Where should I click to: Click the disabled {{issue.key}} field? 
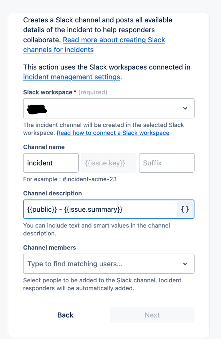(108, 163)
